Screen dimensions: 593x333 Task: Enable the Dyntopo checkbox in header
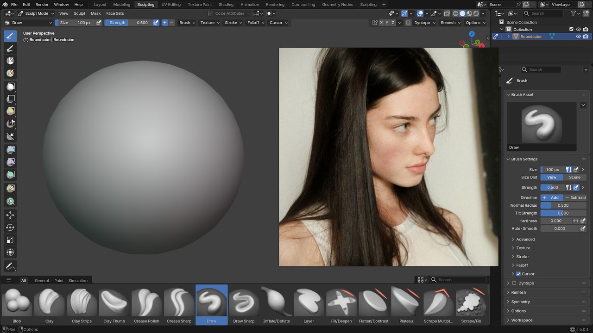pos(408,23)
